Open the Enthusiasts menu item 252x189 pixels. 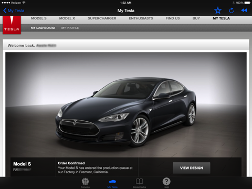coord(141,18)
